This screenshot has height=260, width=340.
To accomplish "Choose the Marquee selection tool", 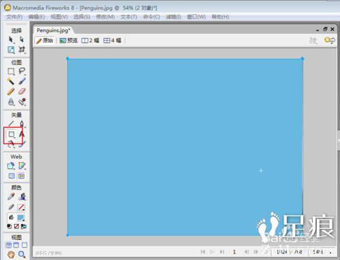I will tap(11, 71).
